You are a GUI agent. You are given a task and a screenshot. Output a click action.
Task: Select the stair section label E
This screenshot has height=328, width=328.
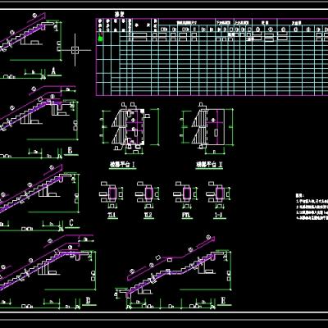click(223, 301)
